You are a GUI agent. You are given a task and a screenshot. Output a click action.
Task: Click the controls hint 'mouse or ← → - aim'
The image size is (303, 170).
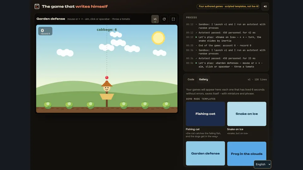[98, 19]
